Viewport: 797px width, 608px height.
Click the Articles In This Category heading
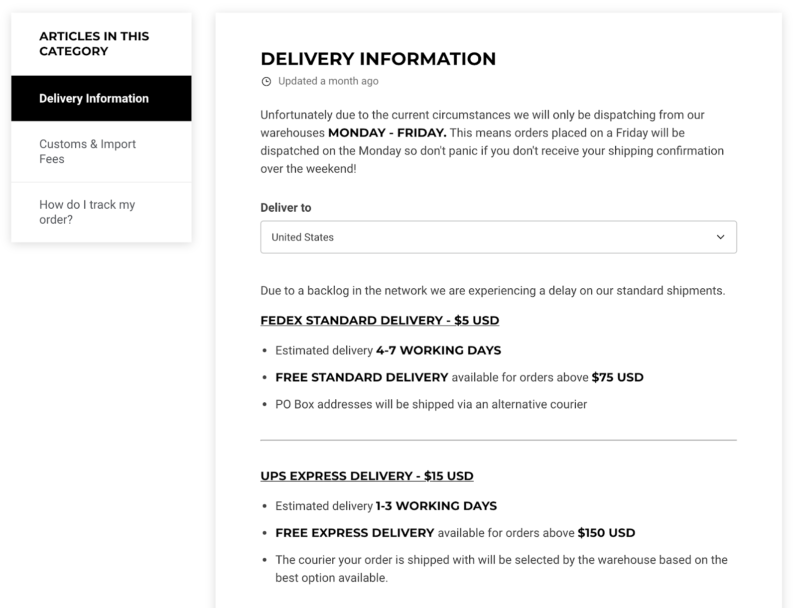click(x=94, y=44)
